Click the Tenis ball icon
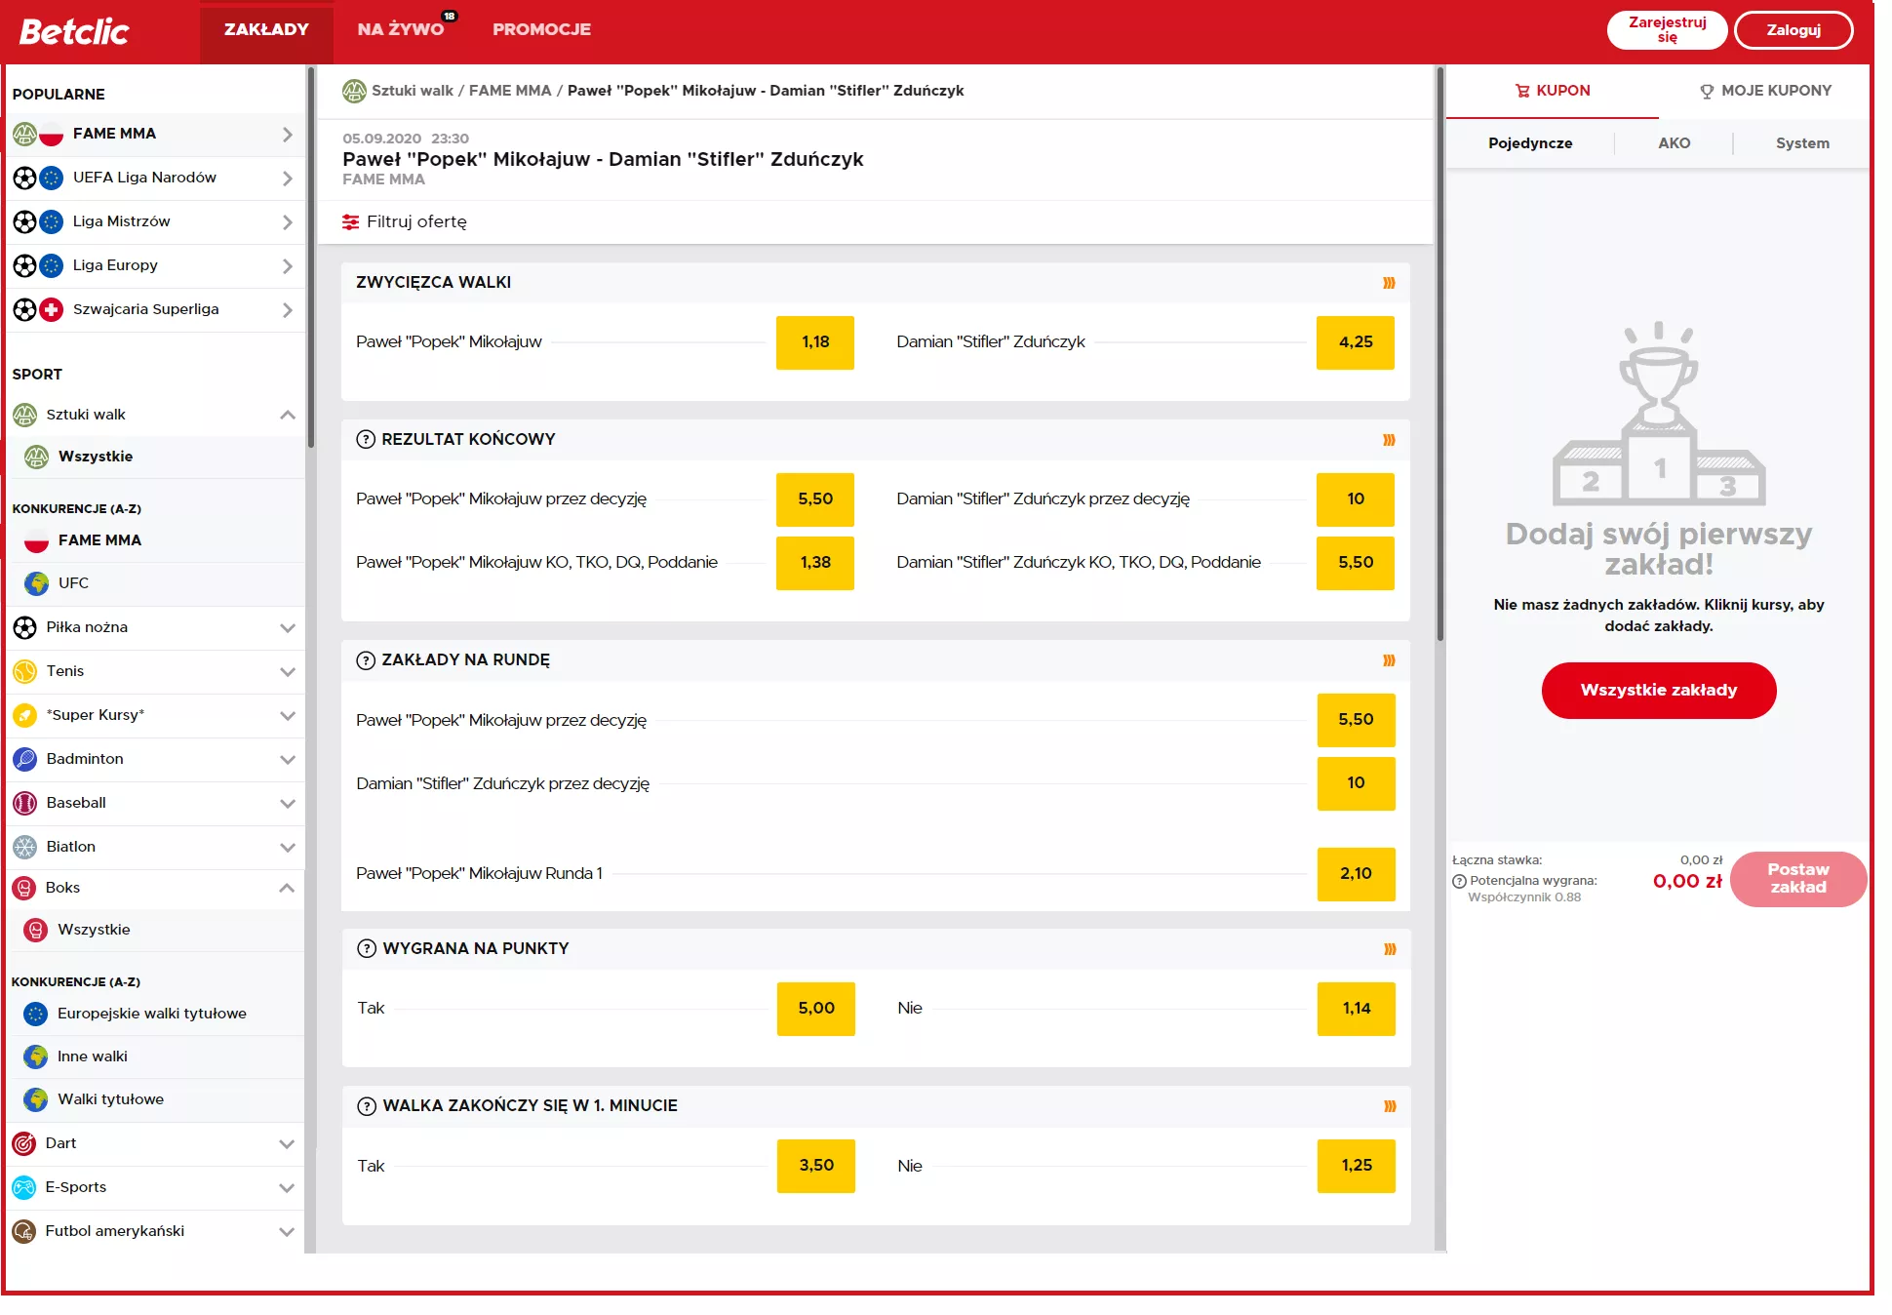 coord(24,671)
